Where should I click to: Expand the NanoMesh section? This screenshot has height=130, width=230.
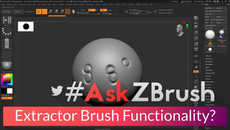click(209, 64)
